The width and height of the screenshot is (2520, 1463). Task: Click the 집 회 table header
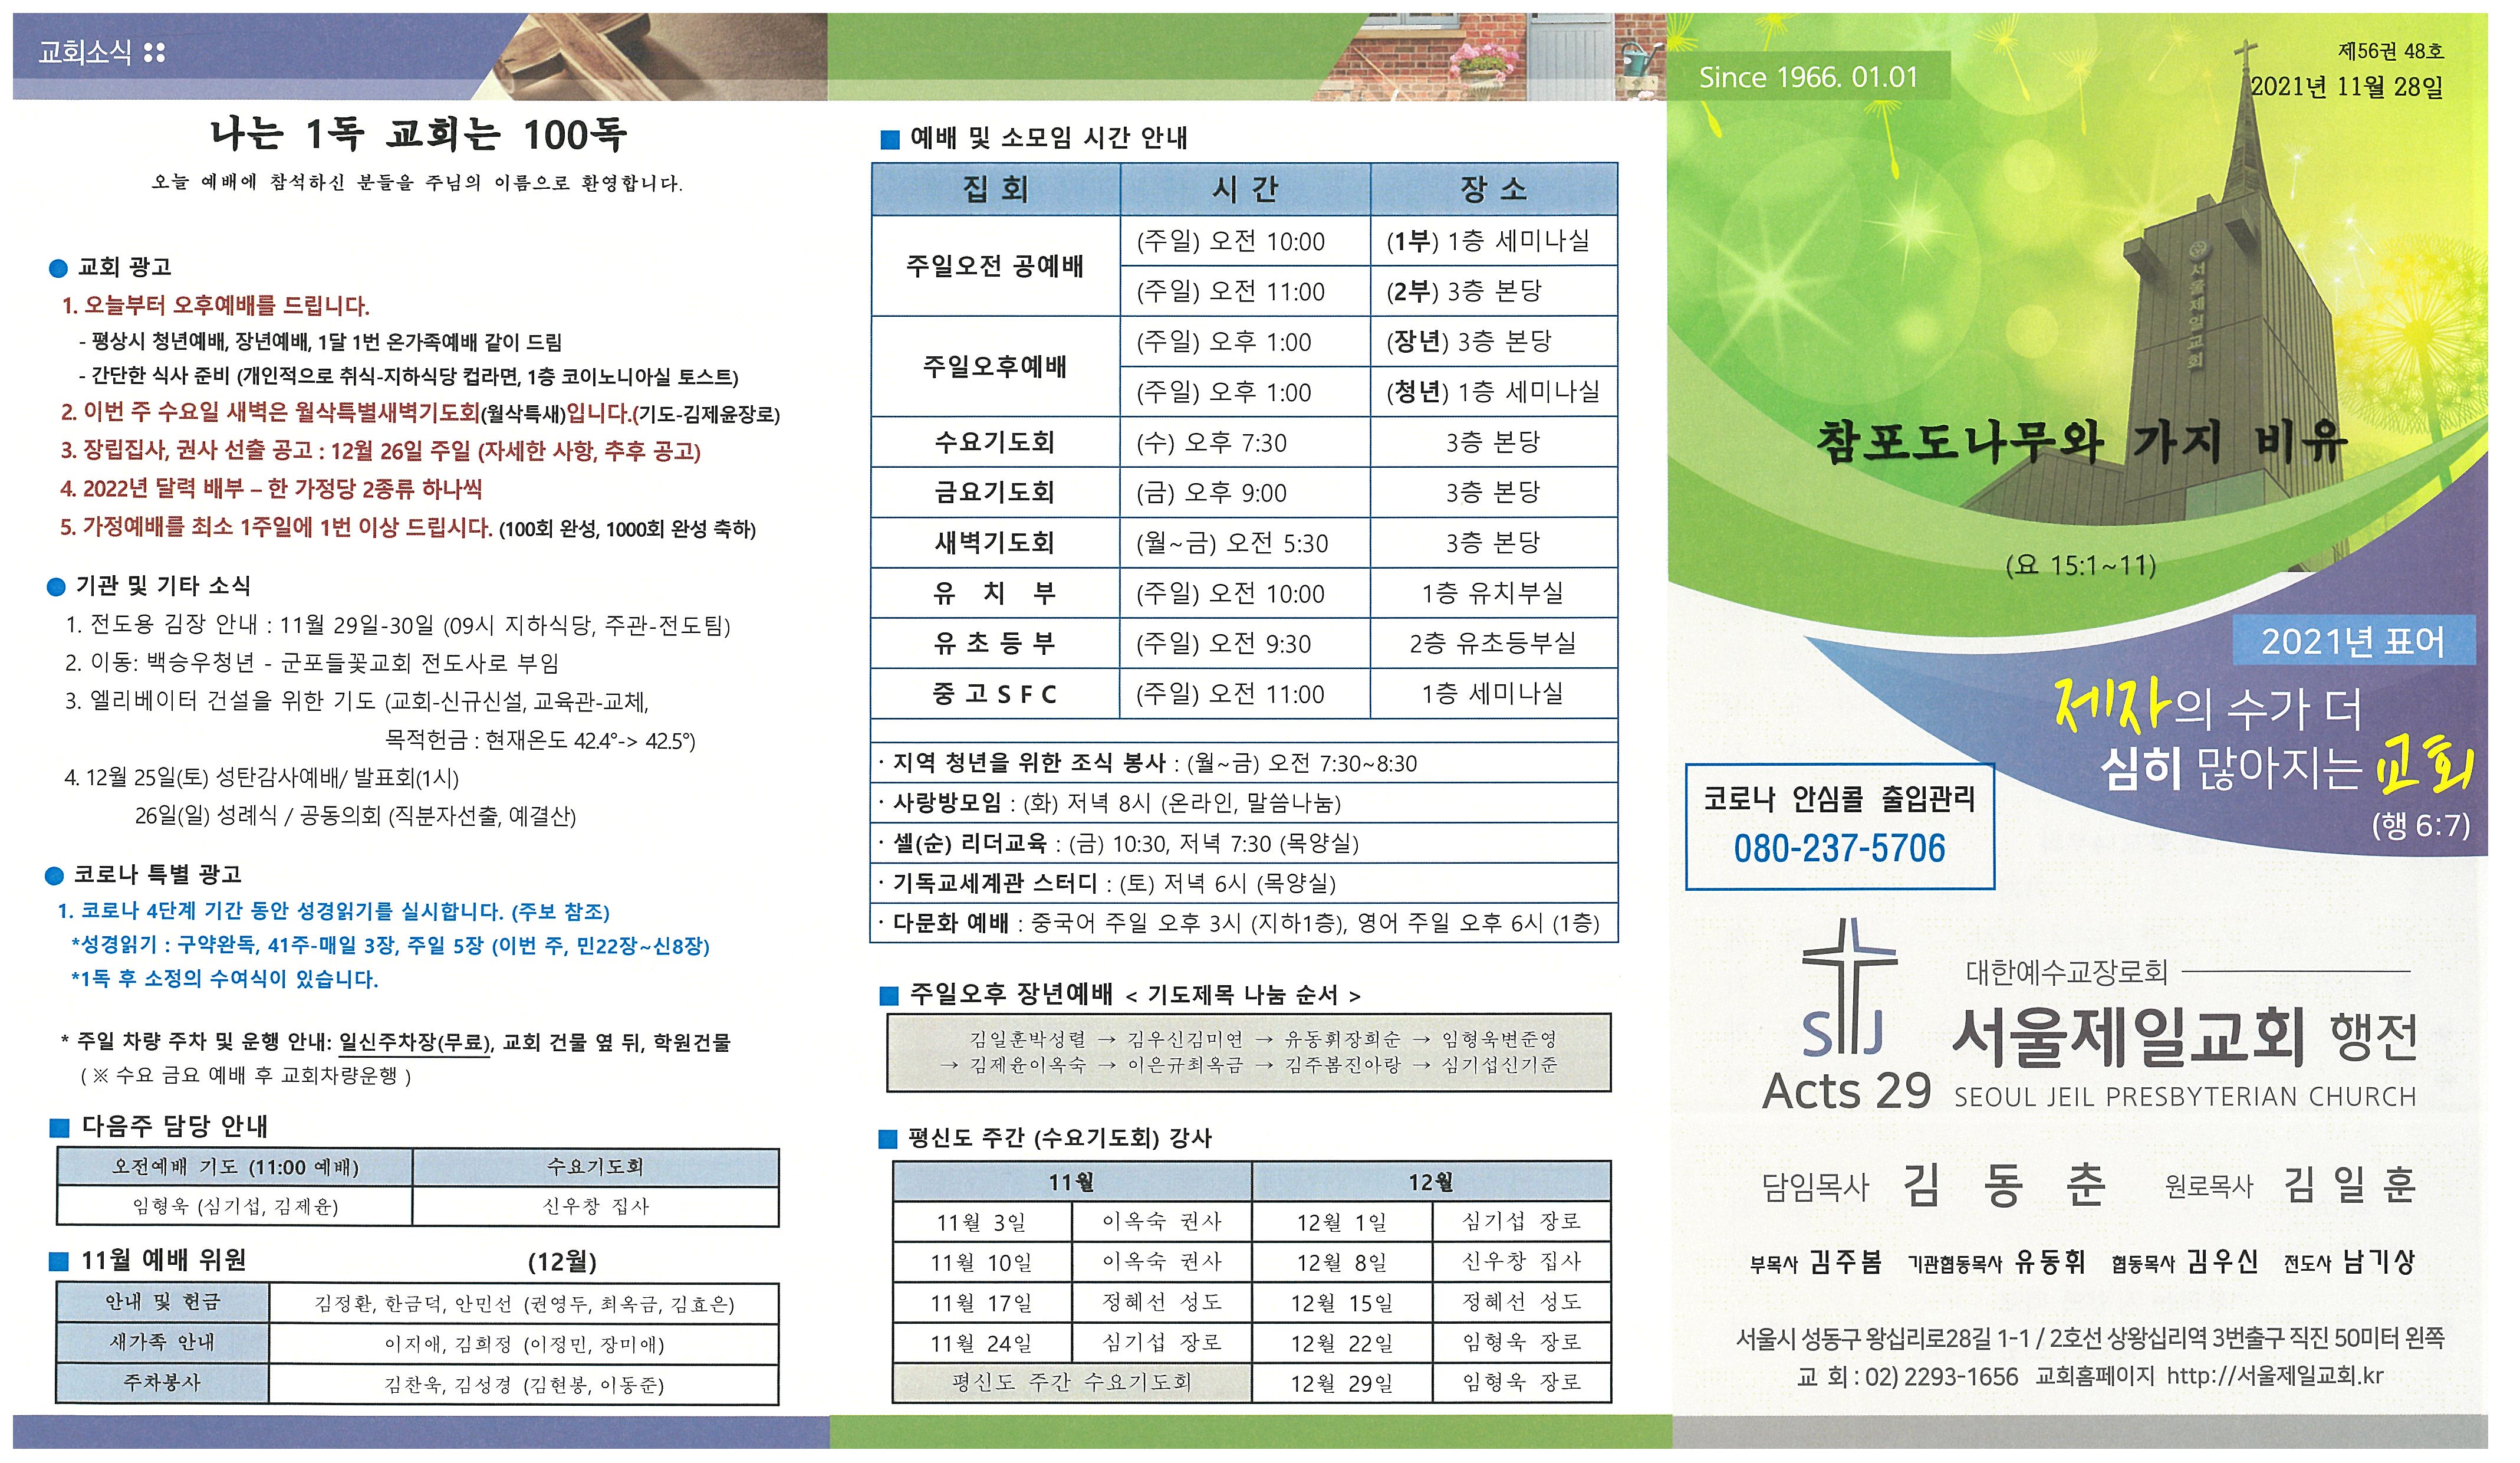tap(996, 189)
